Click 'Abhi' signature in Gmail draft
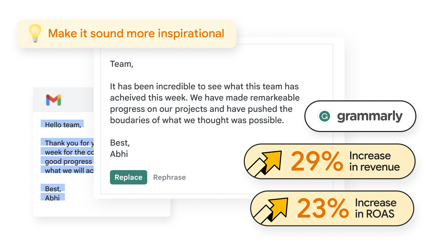434x244 pixels. coord(52,198)
